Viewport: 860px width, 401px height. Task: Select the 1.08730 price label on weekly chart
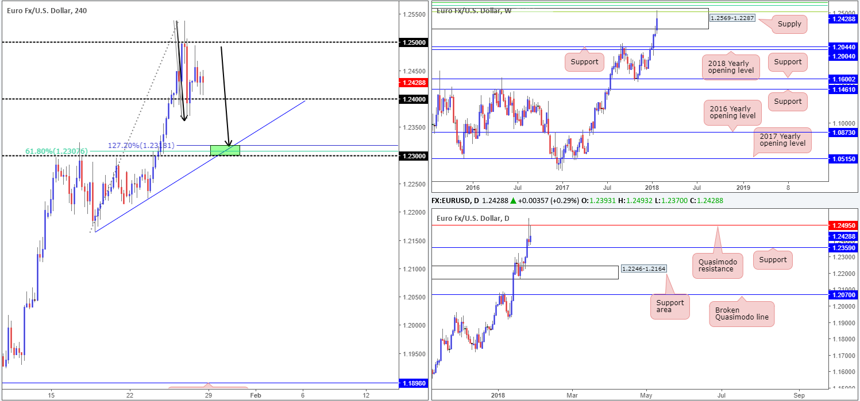(x=842, y=133)
